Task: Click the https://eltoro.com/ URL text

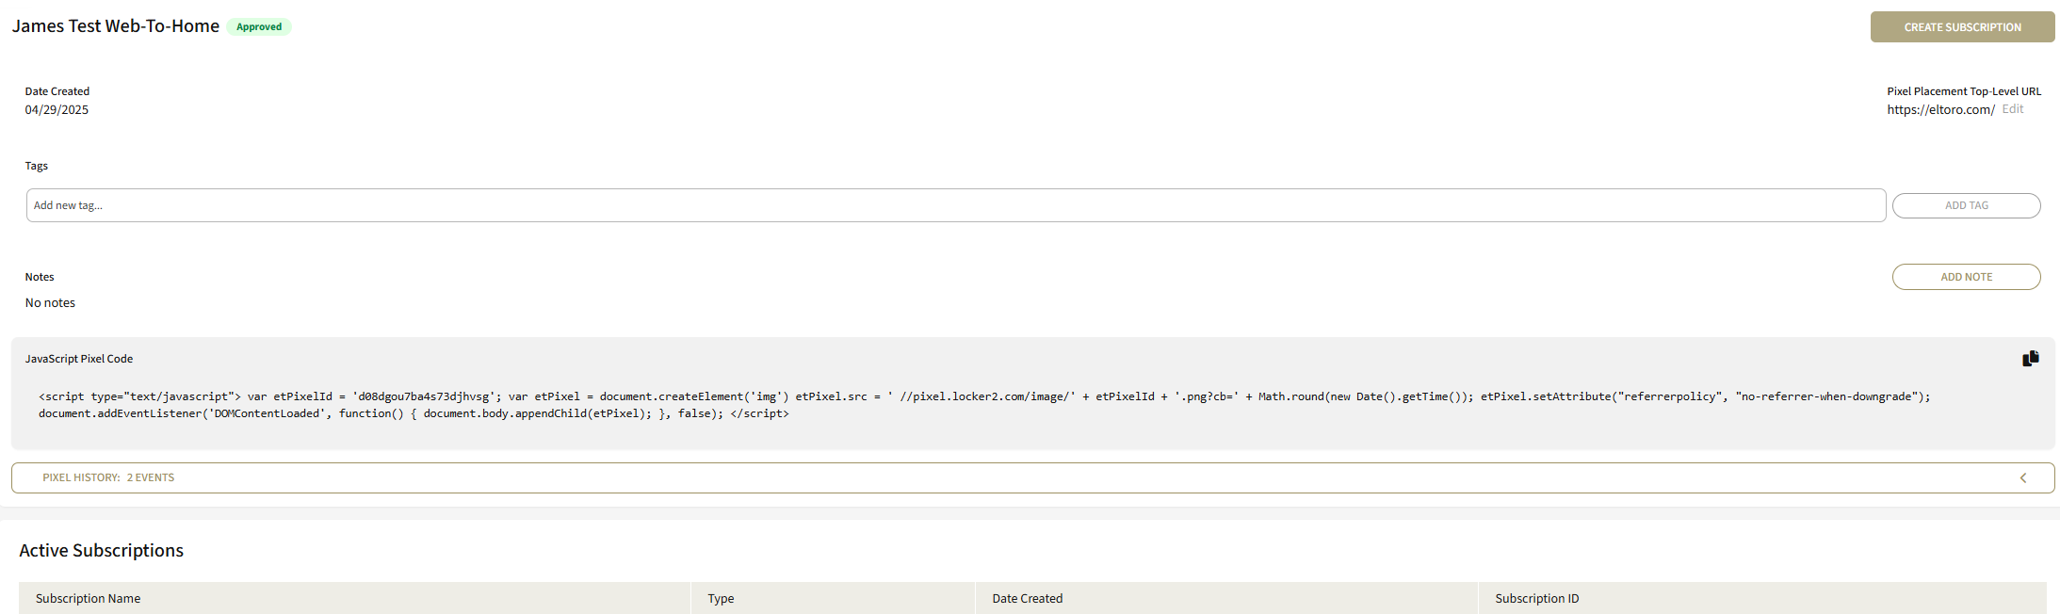Action: coord(1940,109)
